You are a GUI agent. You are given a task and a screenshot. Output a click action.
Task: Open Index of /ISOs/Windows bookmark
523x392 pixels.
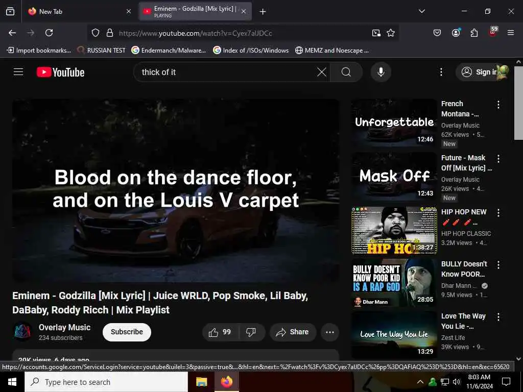click(251, 51)
